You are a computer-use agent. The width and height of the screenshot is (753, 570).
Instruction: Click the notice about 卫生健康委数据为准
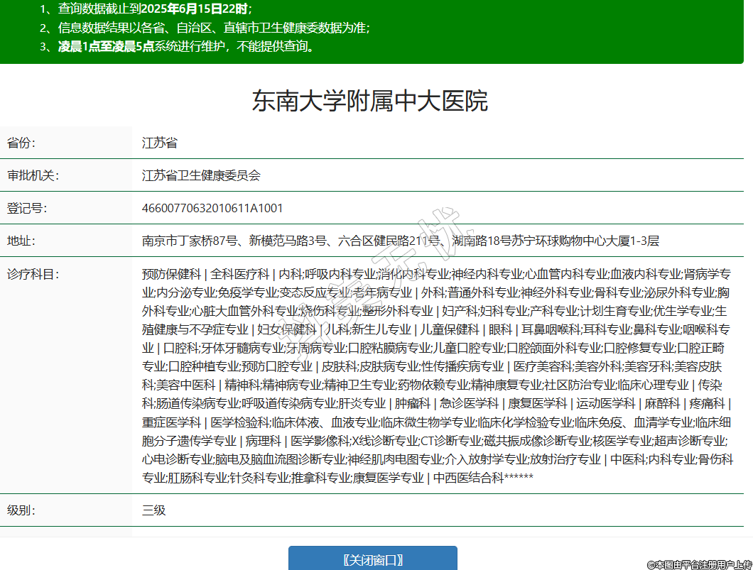[206, 28]
